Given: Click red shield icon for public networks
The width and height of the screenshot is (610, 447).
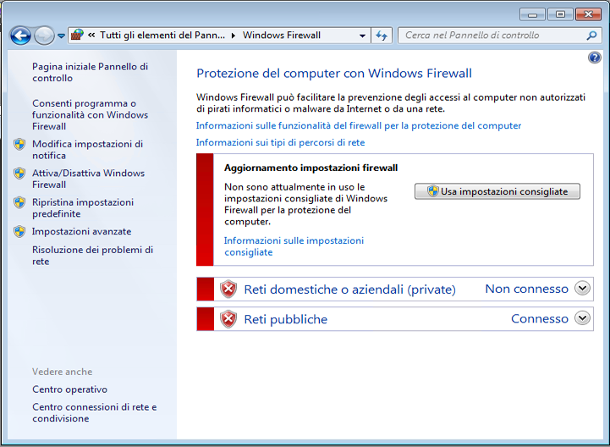Looking at the screenshot, I should 228,319.
